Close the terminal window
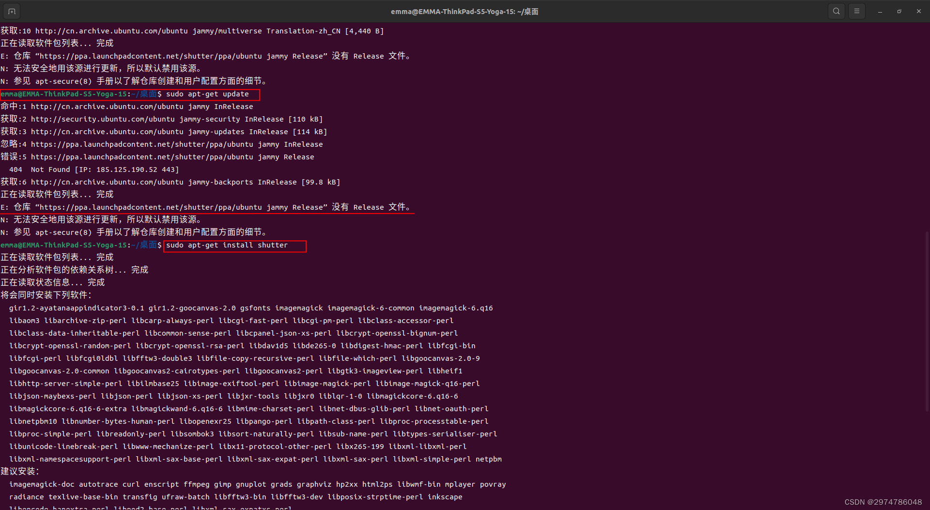 point(919,11)
